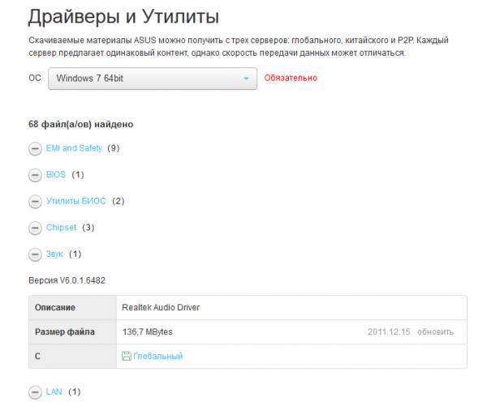Viewport: 487px width, 410px height.
Task: Download from the Глобальный server link
Action: click(x=157, y=356)
